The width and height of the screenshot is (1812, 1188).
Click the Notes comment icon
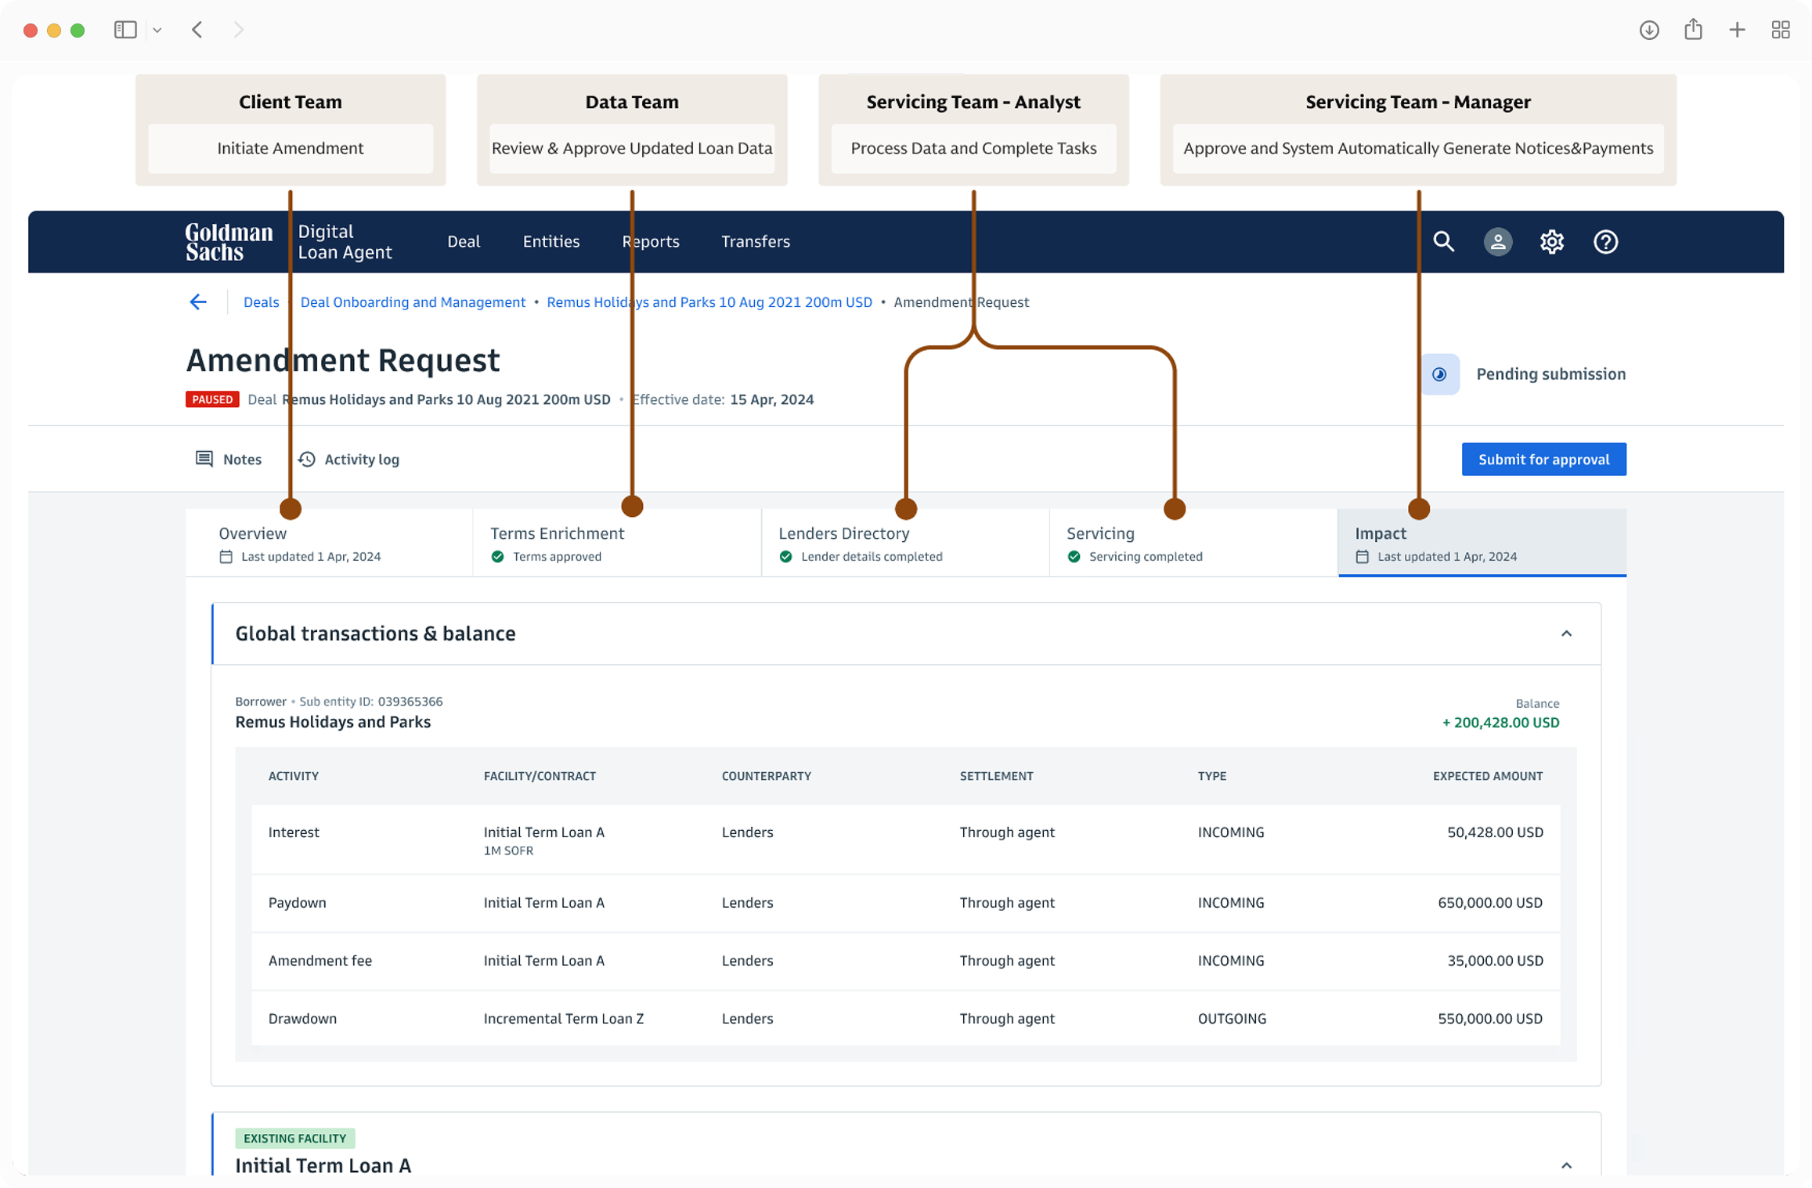tap(204, 459)
